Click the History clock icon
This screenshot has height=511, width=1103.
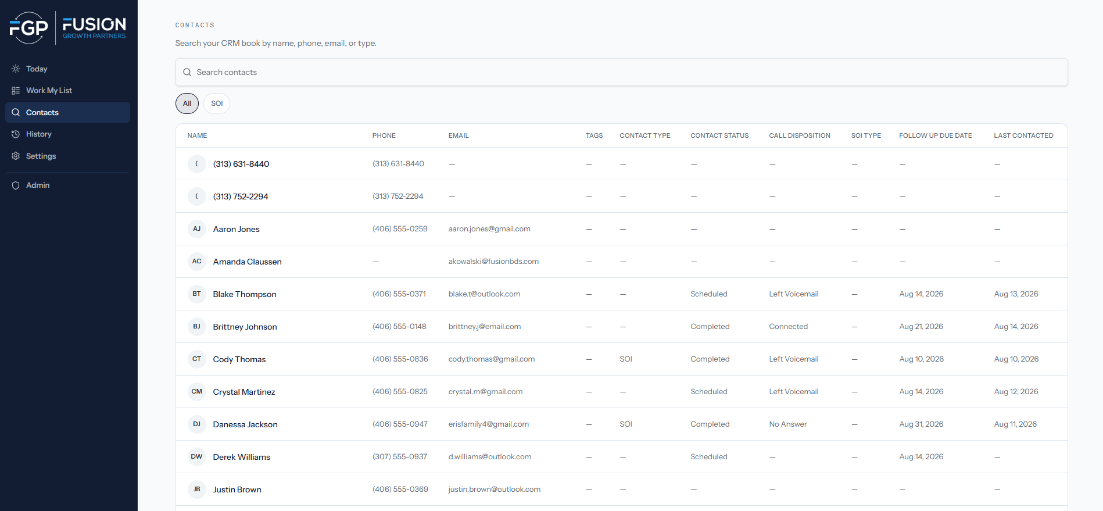coord(16,134)
